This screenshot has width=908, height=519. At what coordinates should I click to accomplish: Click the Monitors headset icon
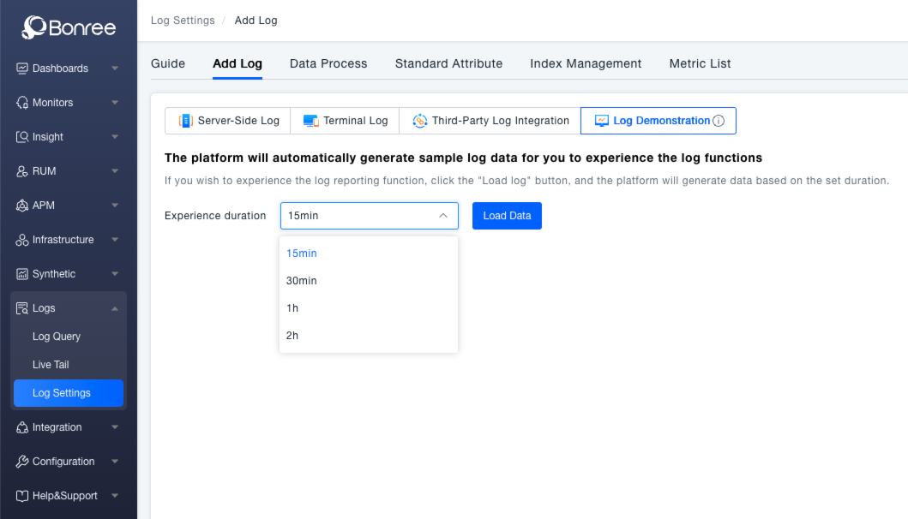pyautogui.click(x=22, y=103)
